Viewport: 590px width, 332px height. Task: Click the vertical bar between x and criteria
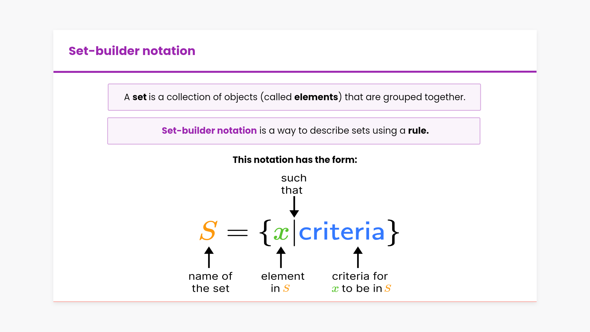(x=294, y=233)
